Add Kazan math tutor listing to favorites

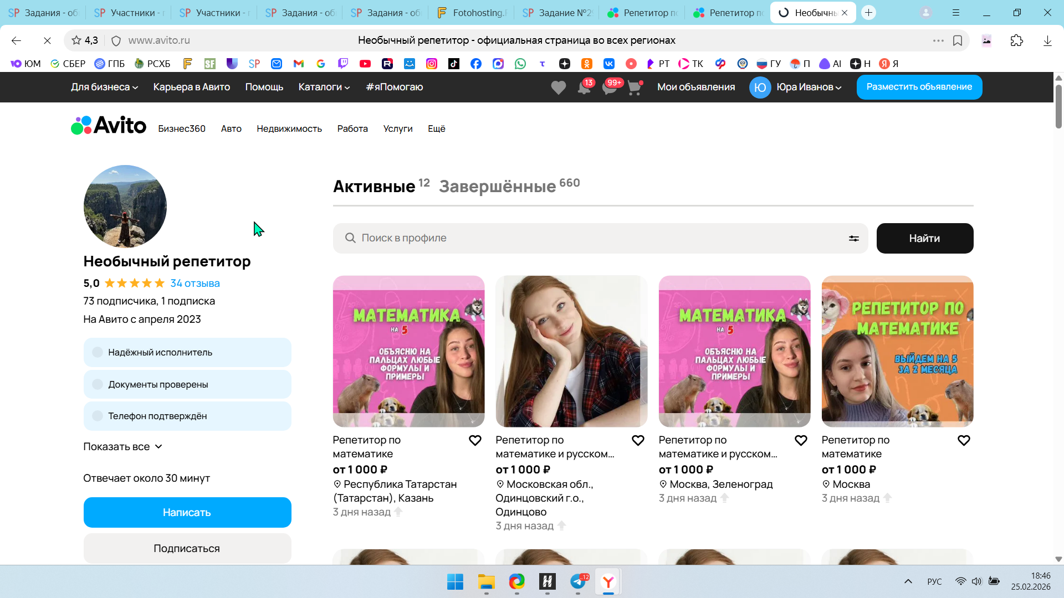(475, 440)
